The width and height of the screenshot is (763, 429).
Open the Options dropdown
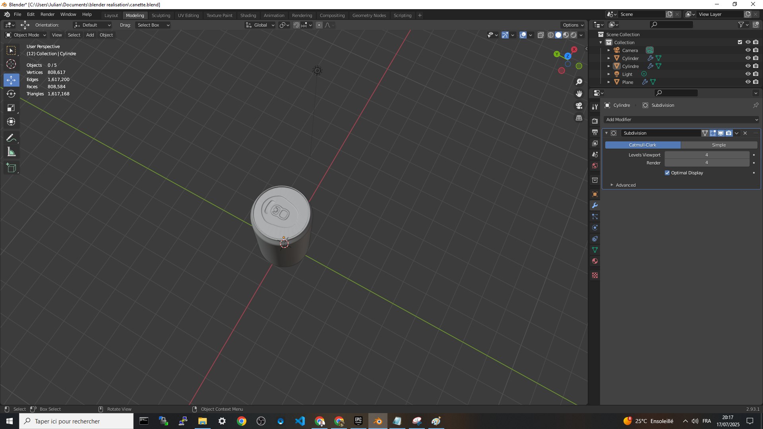tap(573, 25)
